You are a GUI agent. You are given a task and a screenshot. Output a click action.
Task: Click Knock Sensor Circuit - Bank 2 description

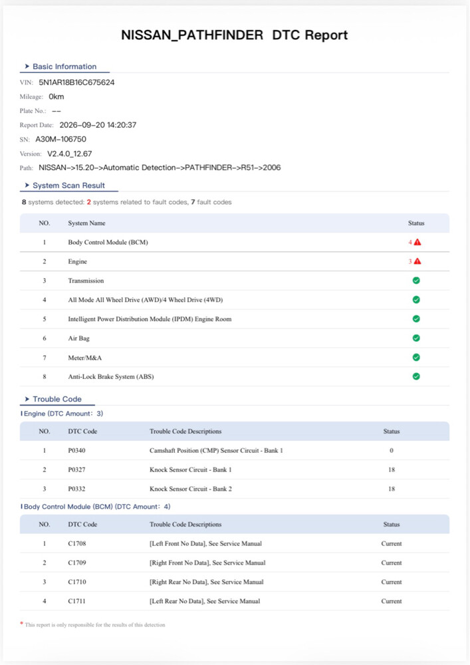pos(191,489)
